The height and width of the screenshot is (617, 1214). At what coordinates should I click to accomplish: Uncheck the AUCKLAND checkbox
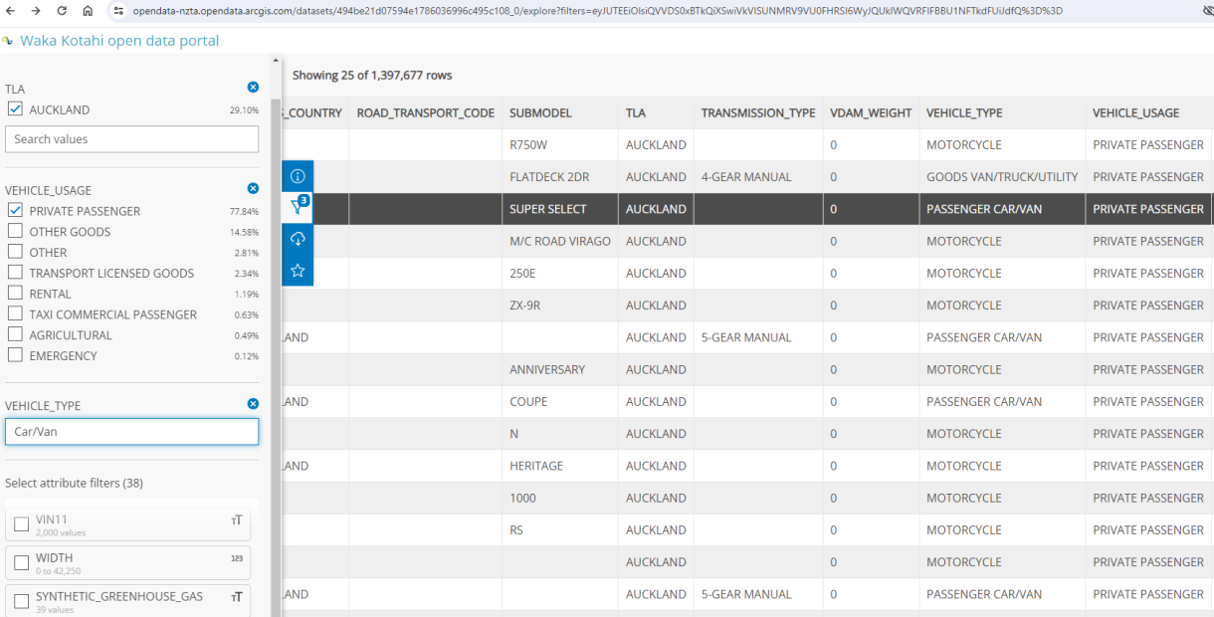pyautogui.click(x=15, y=109)
